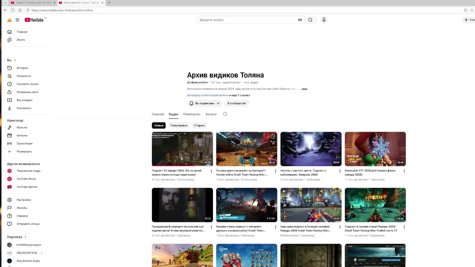Select the Видео channel tab
Image resolution: width=475 pixels, height=267 pixels.
coord(173,114)
